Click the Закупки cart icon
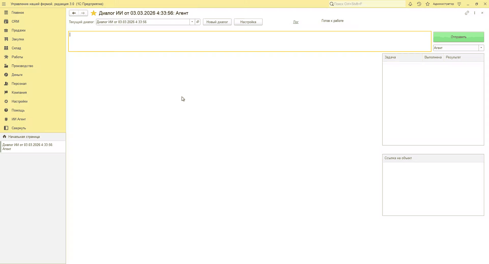This screenshot has height=264, width=489. (6, 39)
